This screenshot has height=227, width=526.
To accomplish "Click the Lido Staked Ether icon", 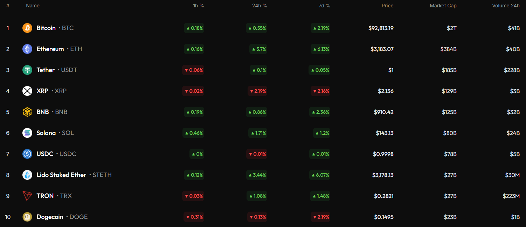I will point(27,175).
